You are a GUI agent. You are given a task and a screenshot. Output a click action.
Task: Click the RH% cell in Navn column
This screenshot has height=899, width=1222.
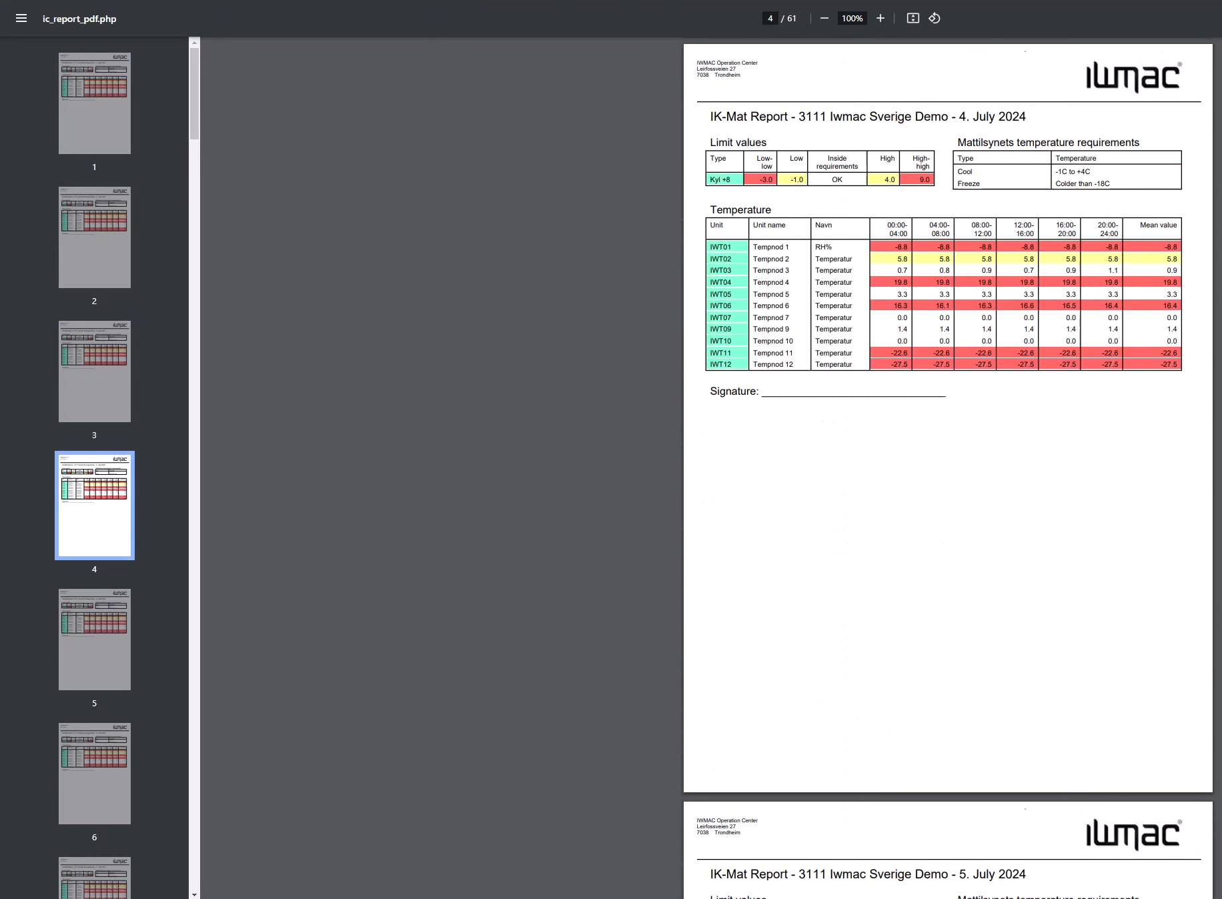tap(824, 247)
